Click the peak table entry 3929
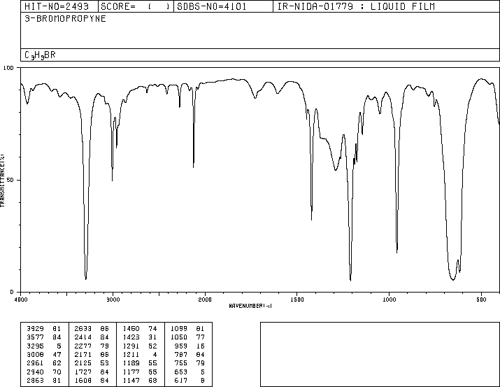The image size is (500, 387). click(35, 329)
